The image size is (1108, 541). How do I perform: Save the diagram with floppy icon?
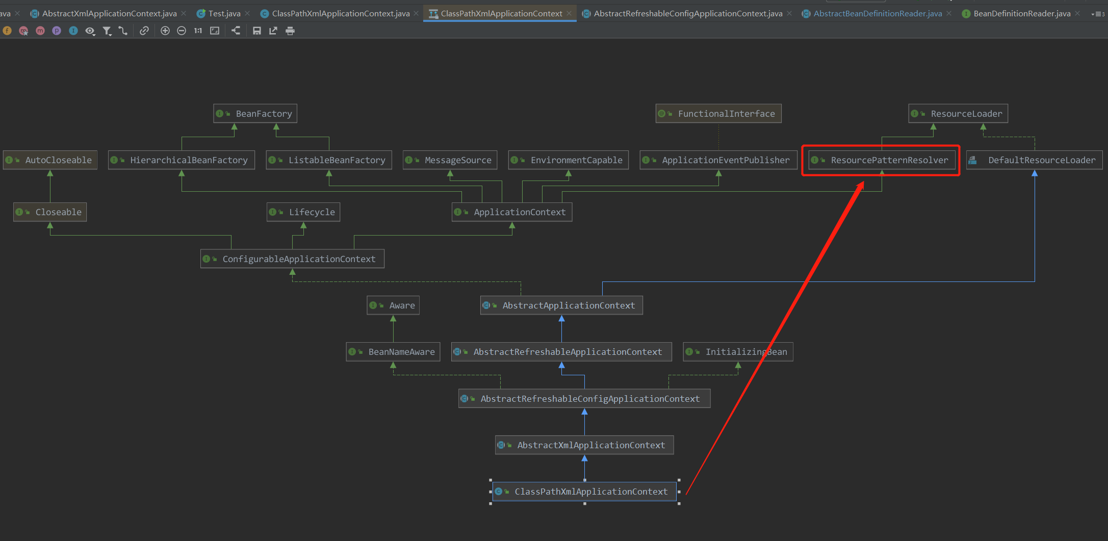257,31
